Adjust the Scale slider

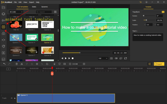(149, 20)
